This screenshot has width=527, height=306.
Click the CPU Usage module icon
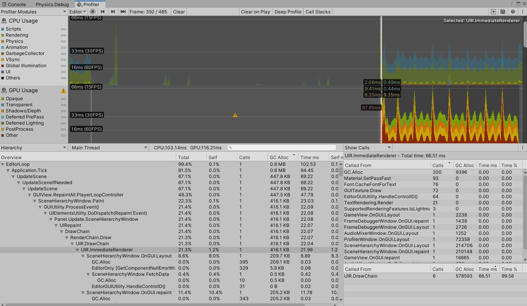4,21
